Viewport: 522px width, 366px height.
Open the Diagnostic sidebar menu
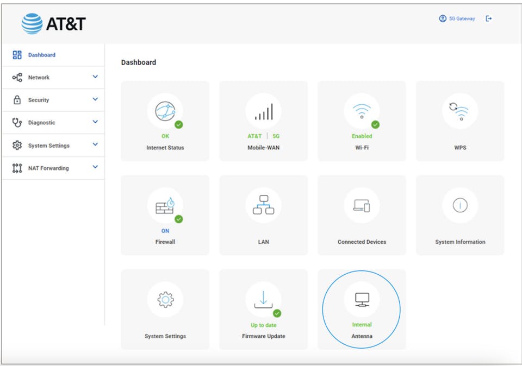pos(41,123)
